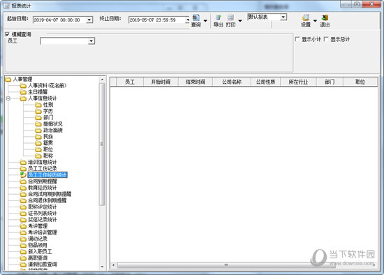
Task: Click the tree's vertical scrollbar thumb
Action: 102,144
